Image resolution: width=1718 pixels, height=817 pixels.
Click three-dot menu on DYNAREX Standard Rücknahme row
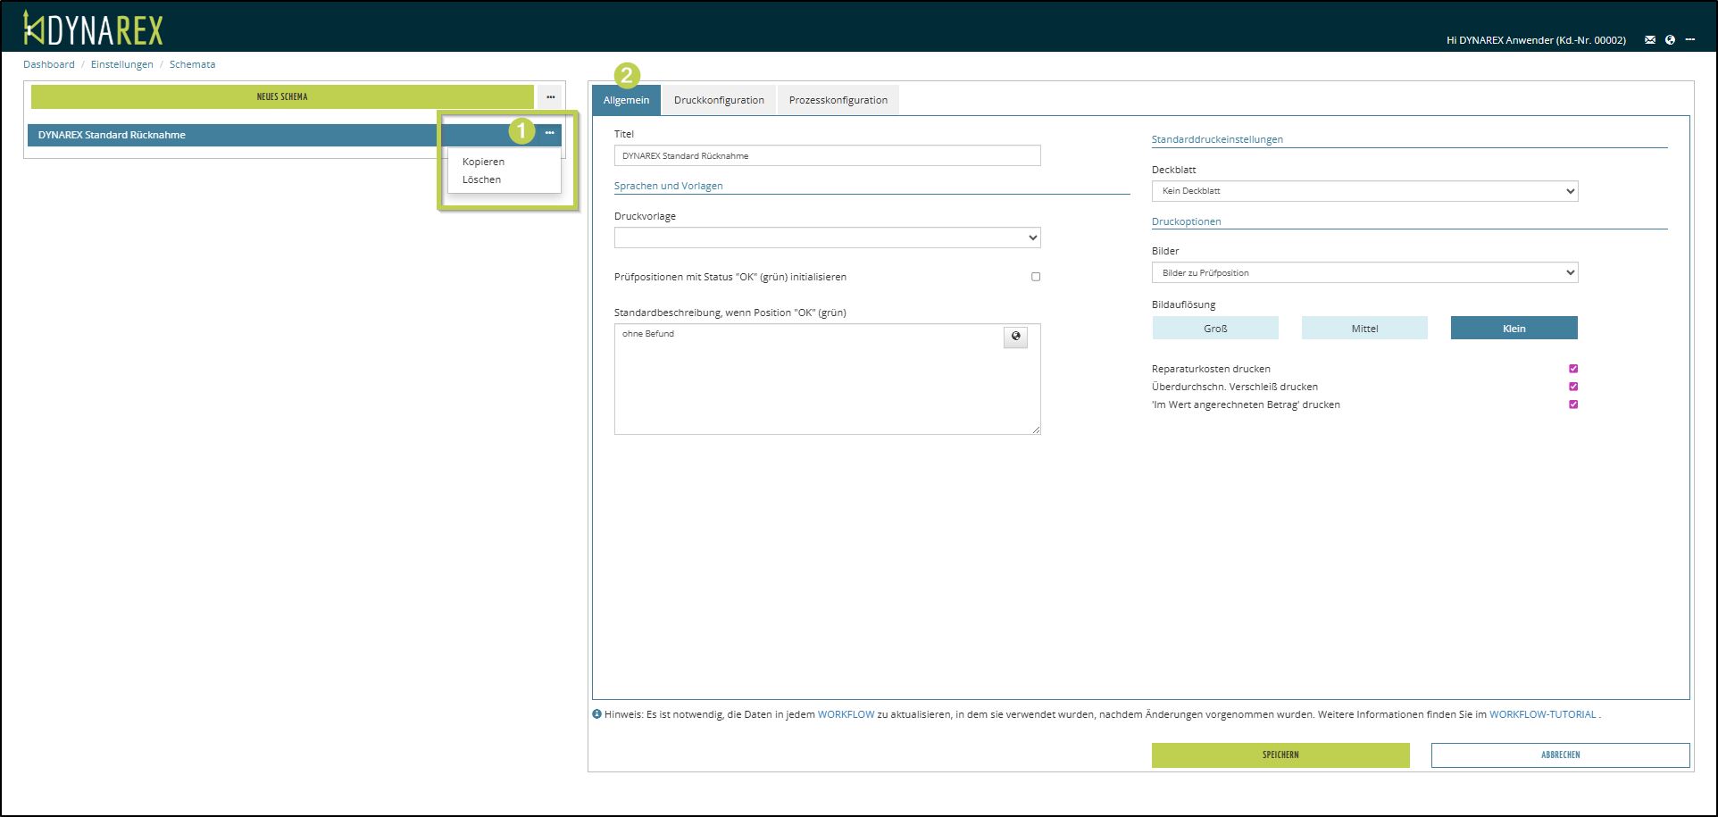coord(549,133)
